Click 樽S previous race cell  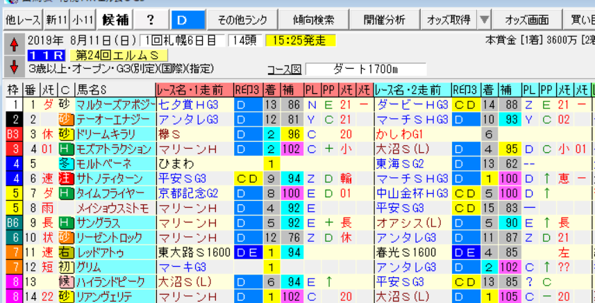(195, 135)
